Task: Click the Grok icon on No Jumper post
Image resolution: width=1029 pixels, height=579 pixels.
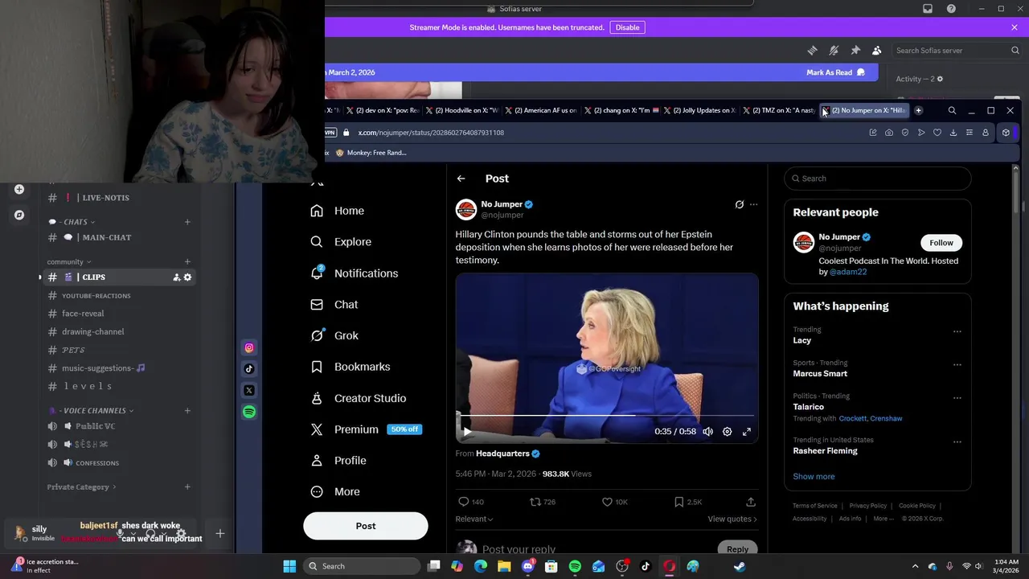Action: click(740, 204)
